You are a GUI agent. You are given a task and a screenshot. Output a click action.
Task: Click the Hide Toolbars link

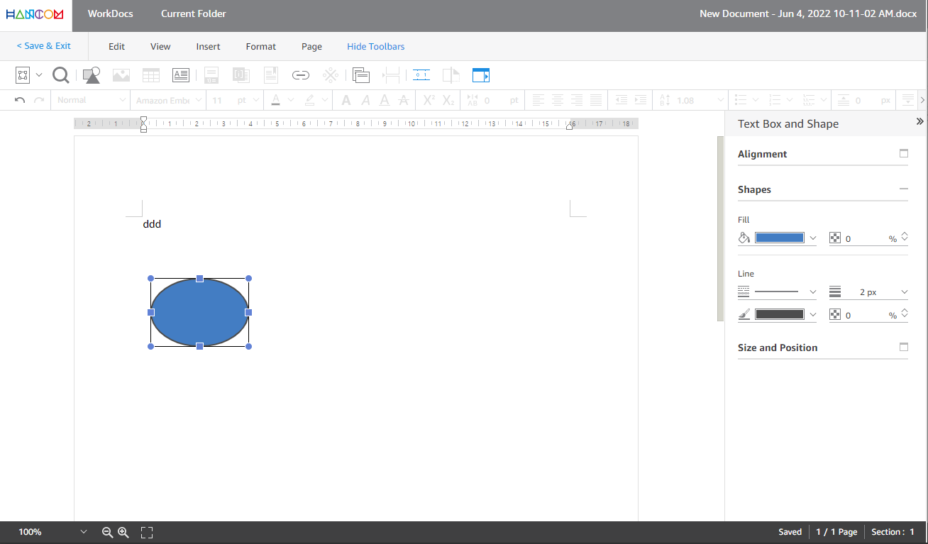[x=376, y=46]
